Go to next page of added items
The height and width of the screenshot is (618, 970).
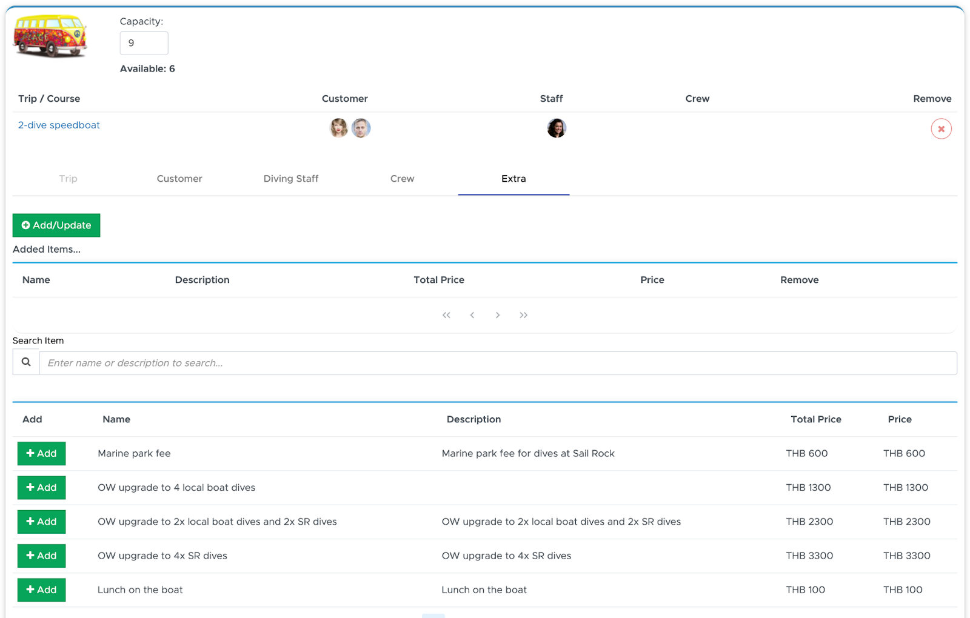tap(498, 315)
